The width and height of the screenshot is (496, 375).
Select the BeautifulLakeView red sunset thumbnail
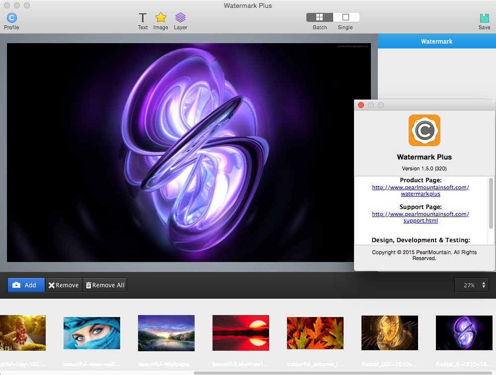point(241,333)
